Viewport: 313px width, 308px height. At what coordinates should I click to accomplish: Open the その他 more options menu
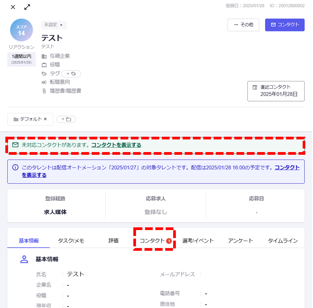pyautogui.click(x=243, y=25)
